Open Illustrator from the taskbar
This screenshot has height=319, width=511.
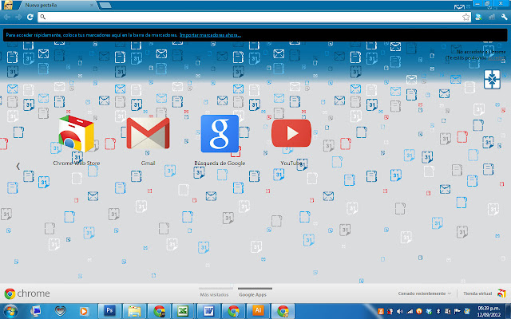pos(258,311)
